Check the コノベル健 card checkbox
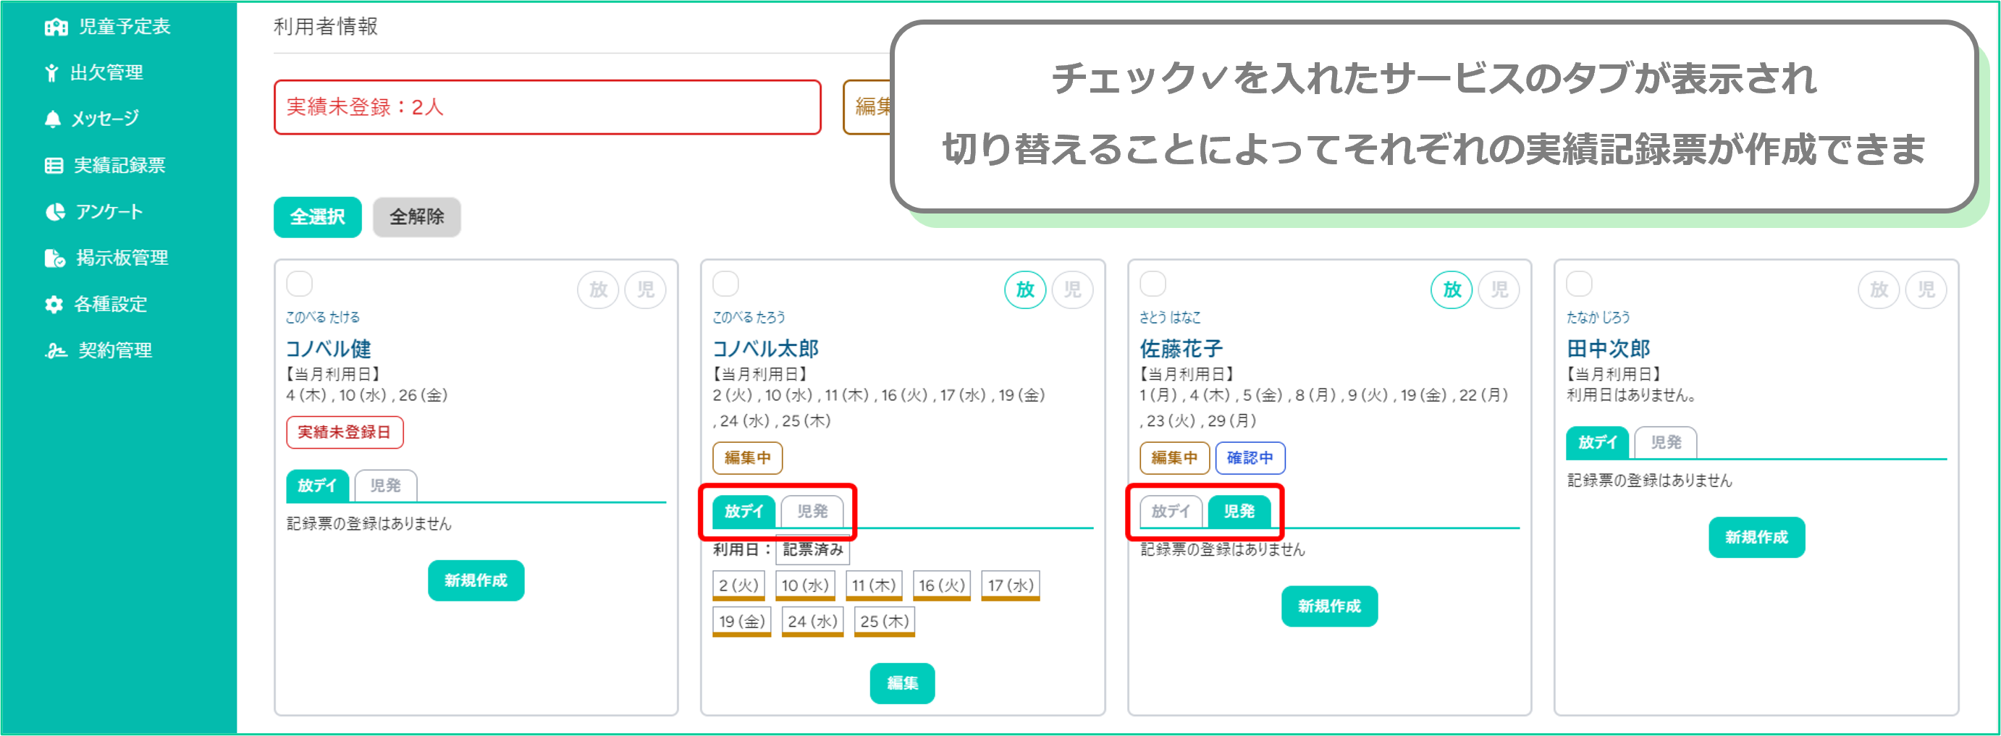The image size is (2001, 736). 299,284
